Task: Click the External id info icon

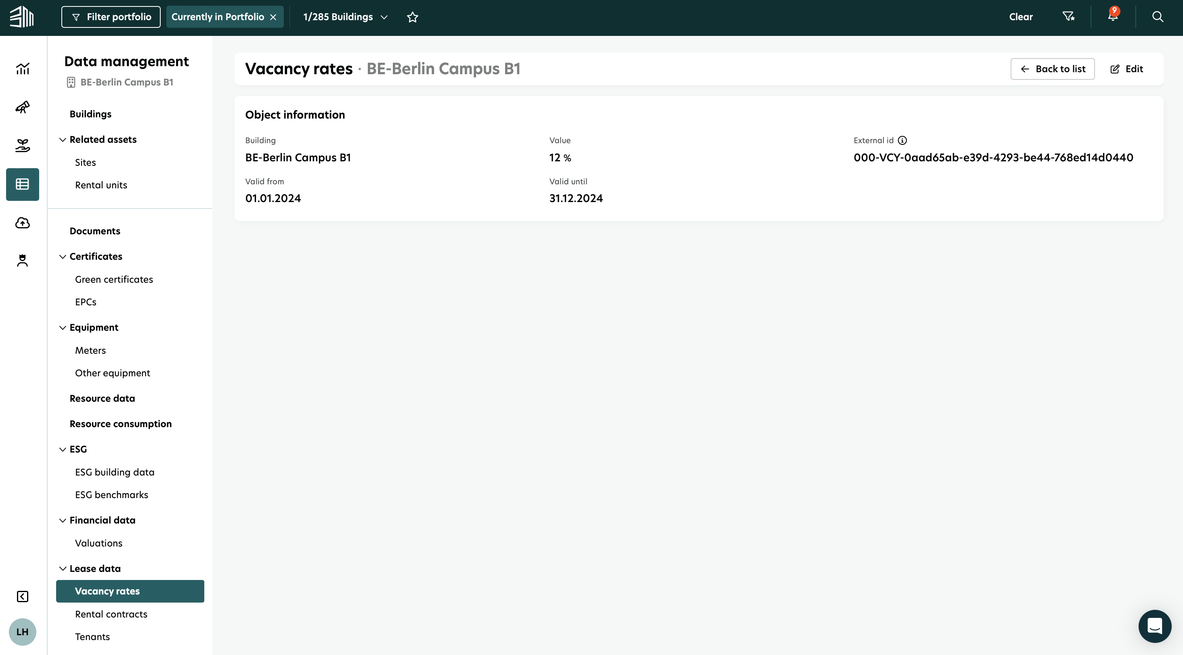Action: point(902,140)
